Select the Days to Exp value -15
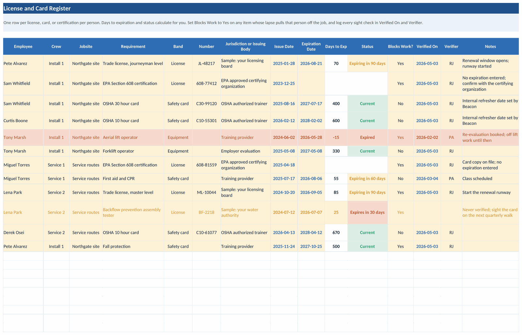522x335 pixels. coord(336,138)
